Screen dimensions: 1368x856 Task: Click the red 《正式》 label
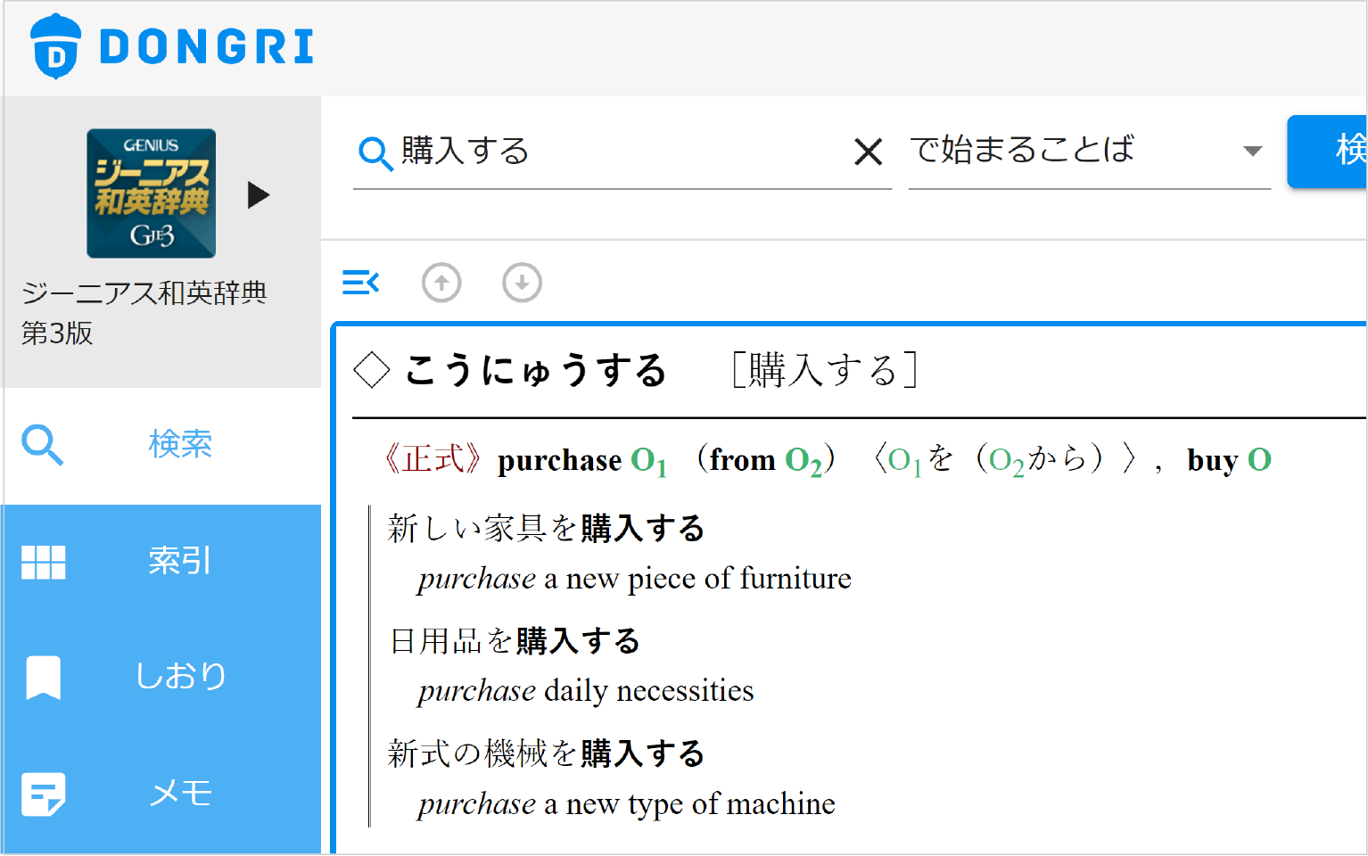[x=433, y=460]
